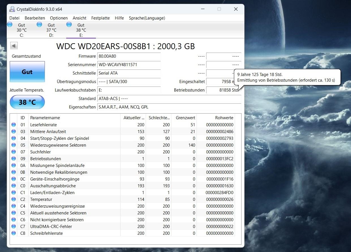Open the Sprache(Language) menu
The image size is (351, 252).
pyautogui.click(x=147, y=18)
